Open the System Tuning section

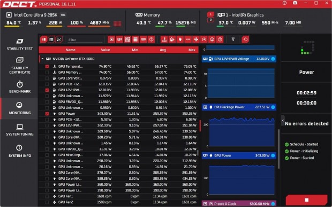20,130
